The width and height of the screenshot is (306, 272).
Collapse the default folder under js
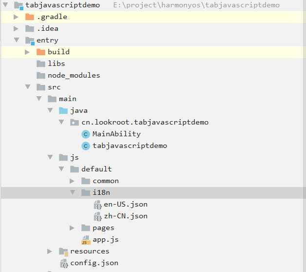coord(61,169)
